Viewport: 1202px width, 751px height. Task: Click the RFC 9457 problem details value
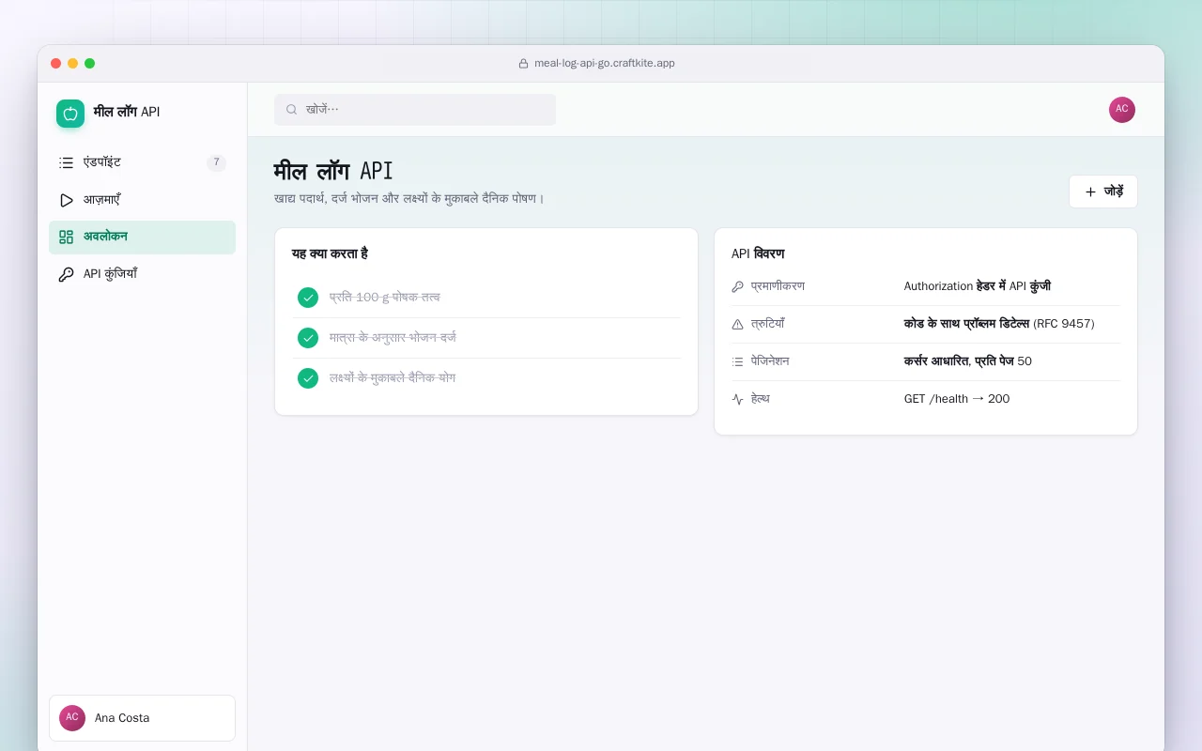[999, 324]
